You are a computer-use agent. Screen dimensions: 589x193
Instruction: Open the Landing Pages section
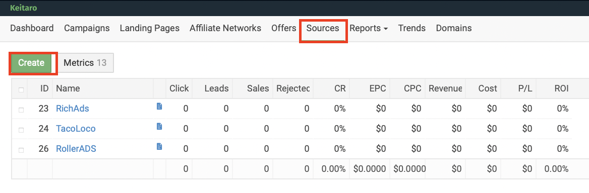point(149,28)
